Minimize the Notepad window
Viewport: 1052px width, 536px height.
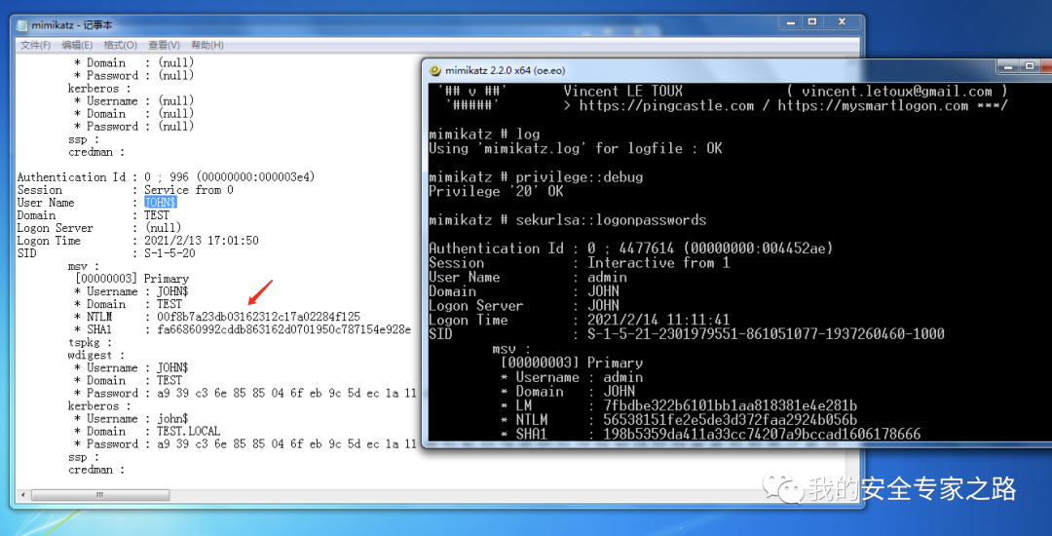click(x=792, y=22)
